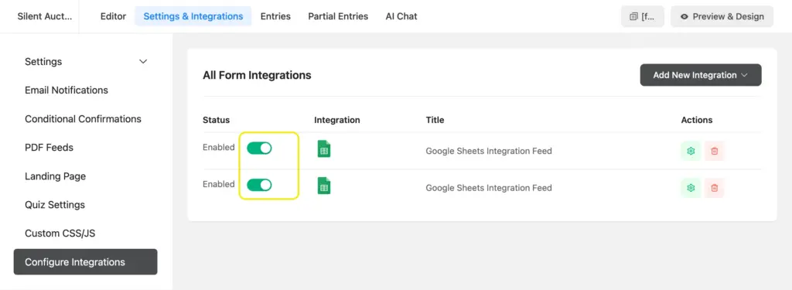Click the shortcode copy icon button
Screen dimensions: 792x290
(643, 17)
